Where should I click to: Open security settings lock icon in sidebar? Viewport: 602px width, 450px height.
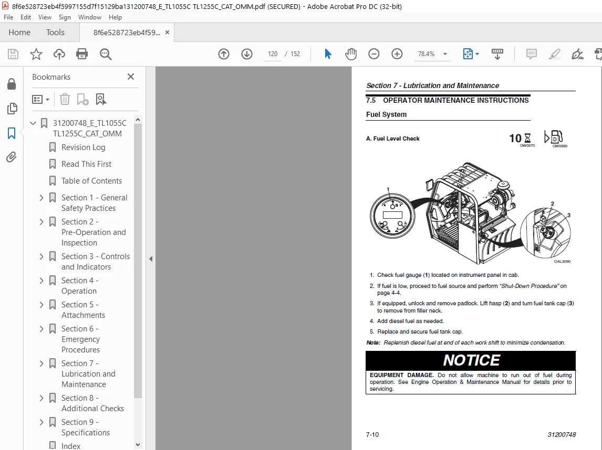coord(12,84)
